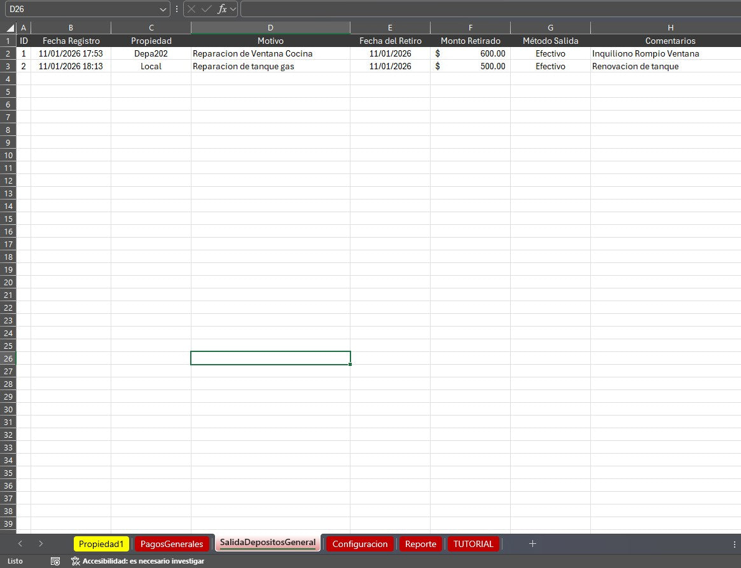Cancel entry using the X icon
The width and height of the screenshot is (741, 568).
pyautogui.click(x=191, y=9)
